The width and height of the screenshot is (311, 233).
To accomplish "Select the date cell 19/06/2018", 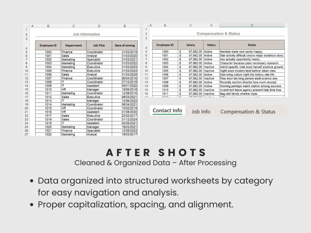I will click(x=125, y=89).
